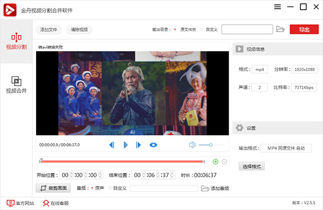Click the red 导出 export button
The width and height of the screenshot is (323, 210).
304,30
